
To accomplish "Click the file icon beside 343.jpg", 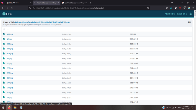I will (x=4, y=49).
